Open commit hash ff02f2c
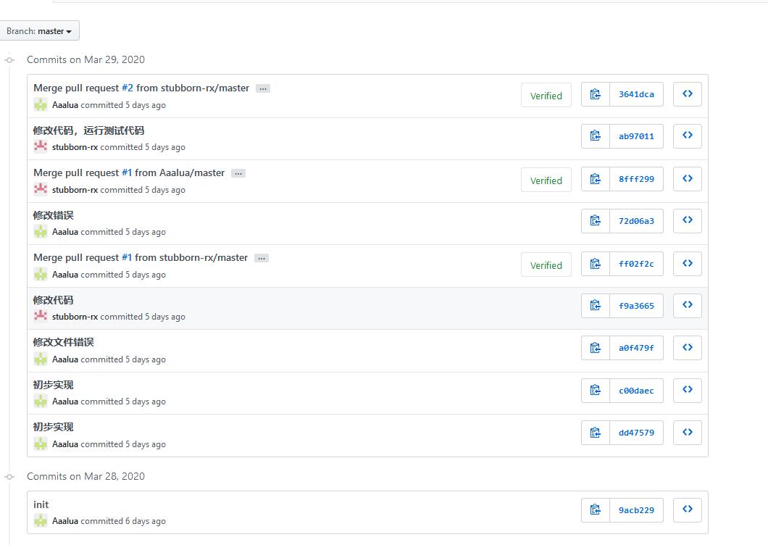This screenshot has height=545, width=768. [x=636, y=264]
